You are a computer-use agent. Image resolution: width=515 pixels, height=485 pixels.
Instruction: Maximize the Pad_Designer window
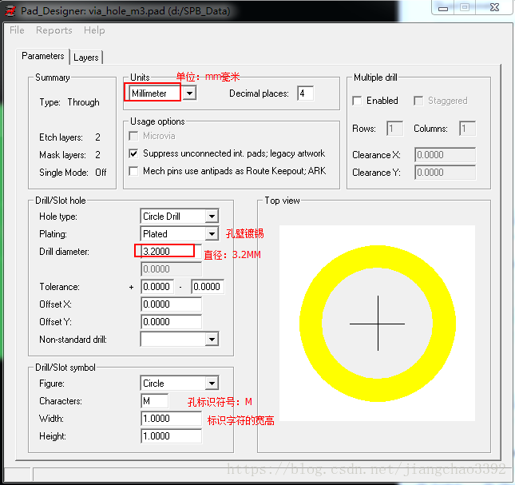coord(465,7)
